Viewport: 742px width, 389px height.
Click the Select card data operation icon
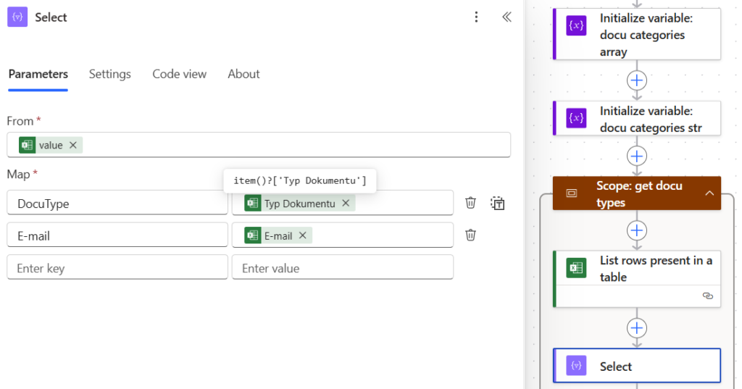576,366
